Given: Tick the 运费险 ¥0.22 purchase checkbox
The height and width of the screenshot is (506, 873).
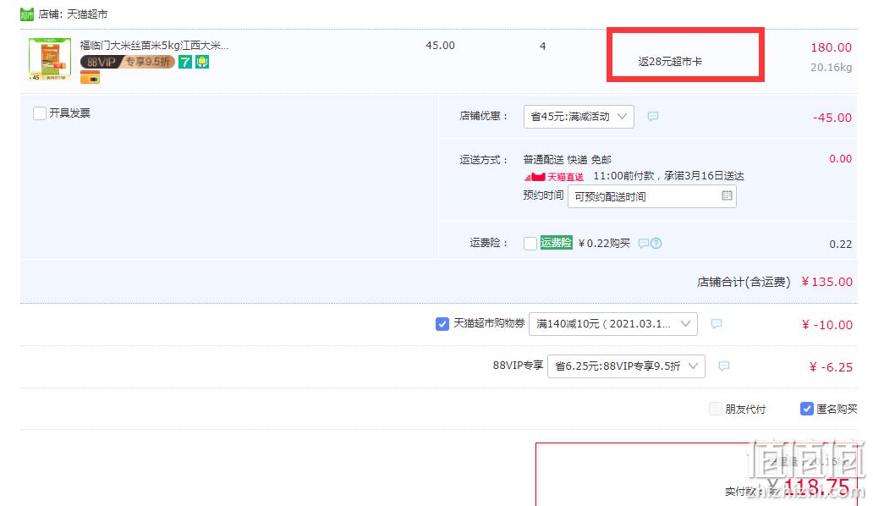Looking at the screenshot, I should pos(530,243).
